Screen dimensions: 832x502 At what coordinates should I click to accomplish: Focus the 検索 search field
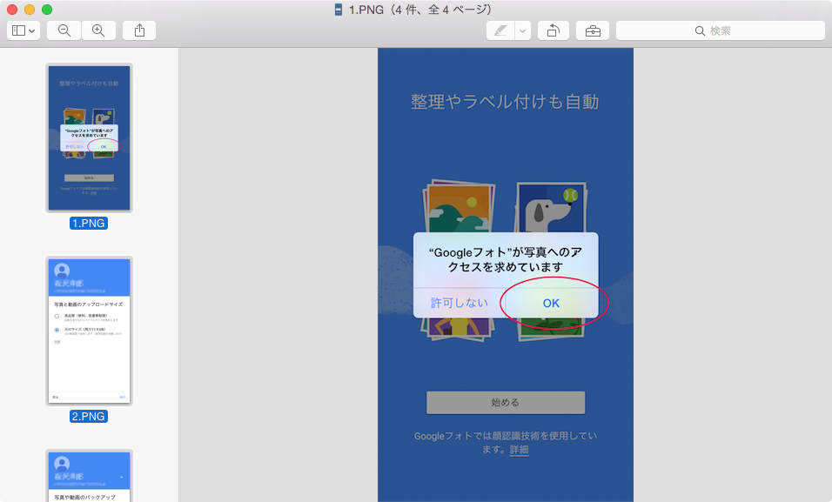click(721, 30)
